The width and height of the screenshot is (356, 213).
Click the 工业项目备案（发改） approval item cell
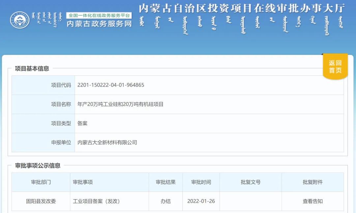click(x=96, y=201)
